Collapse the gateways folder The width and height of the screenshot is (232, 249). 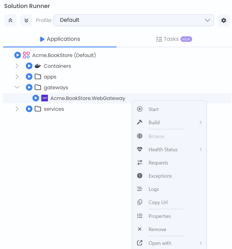click(17, 87)
